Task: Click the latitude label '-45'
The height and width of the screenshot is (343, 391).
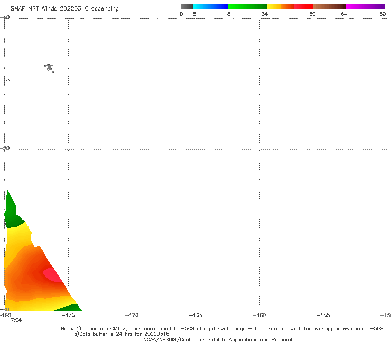Action: 5,80
